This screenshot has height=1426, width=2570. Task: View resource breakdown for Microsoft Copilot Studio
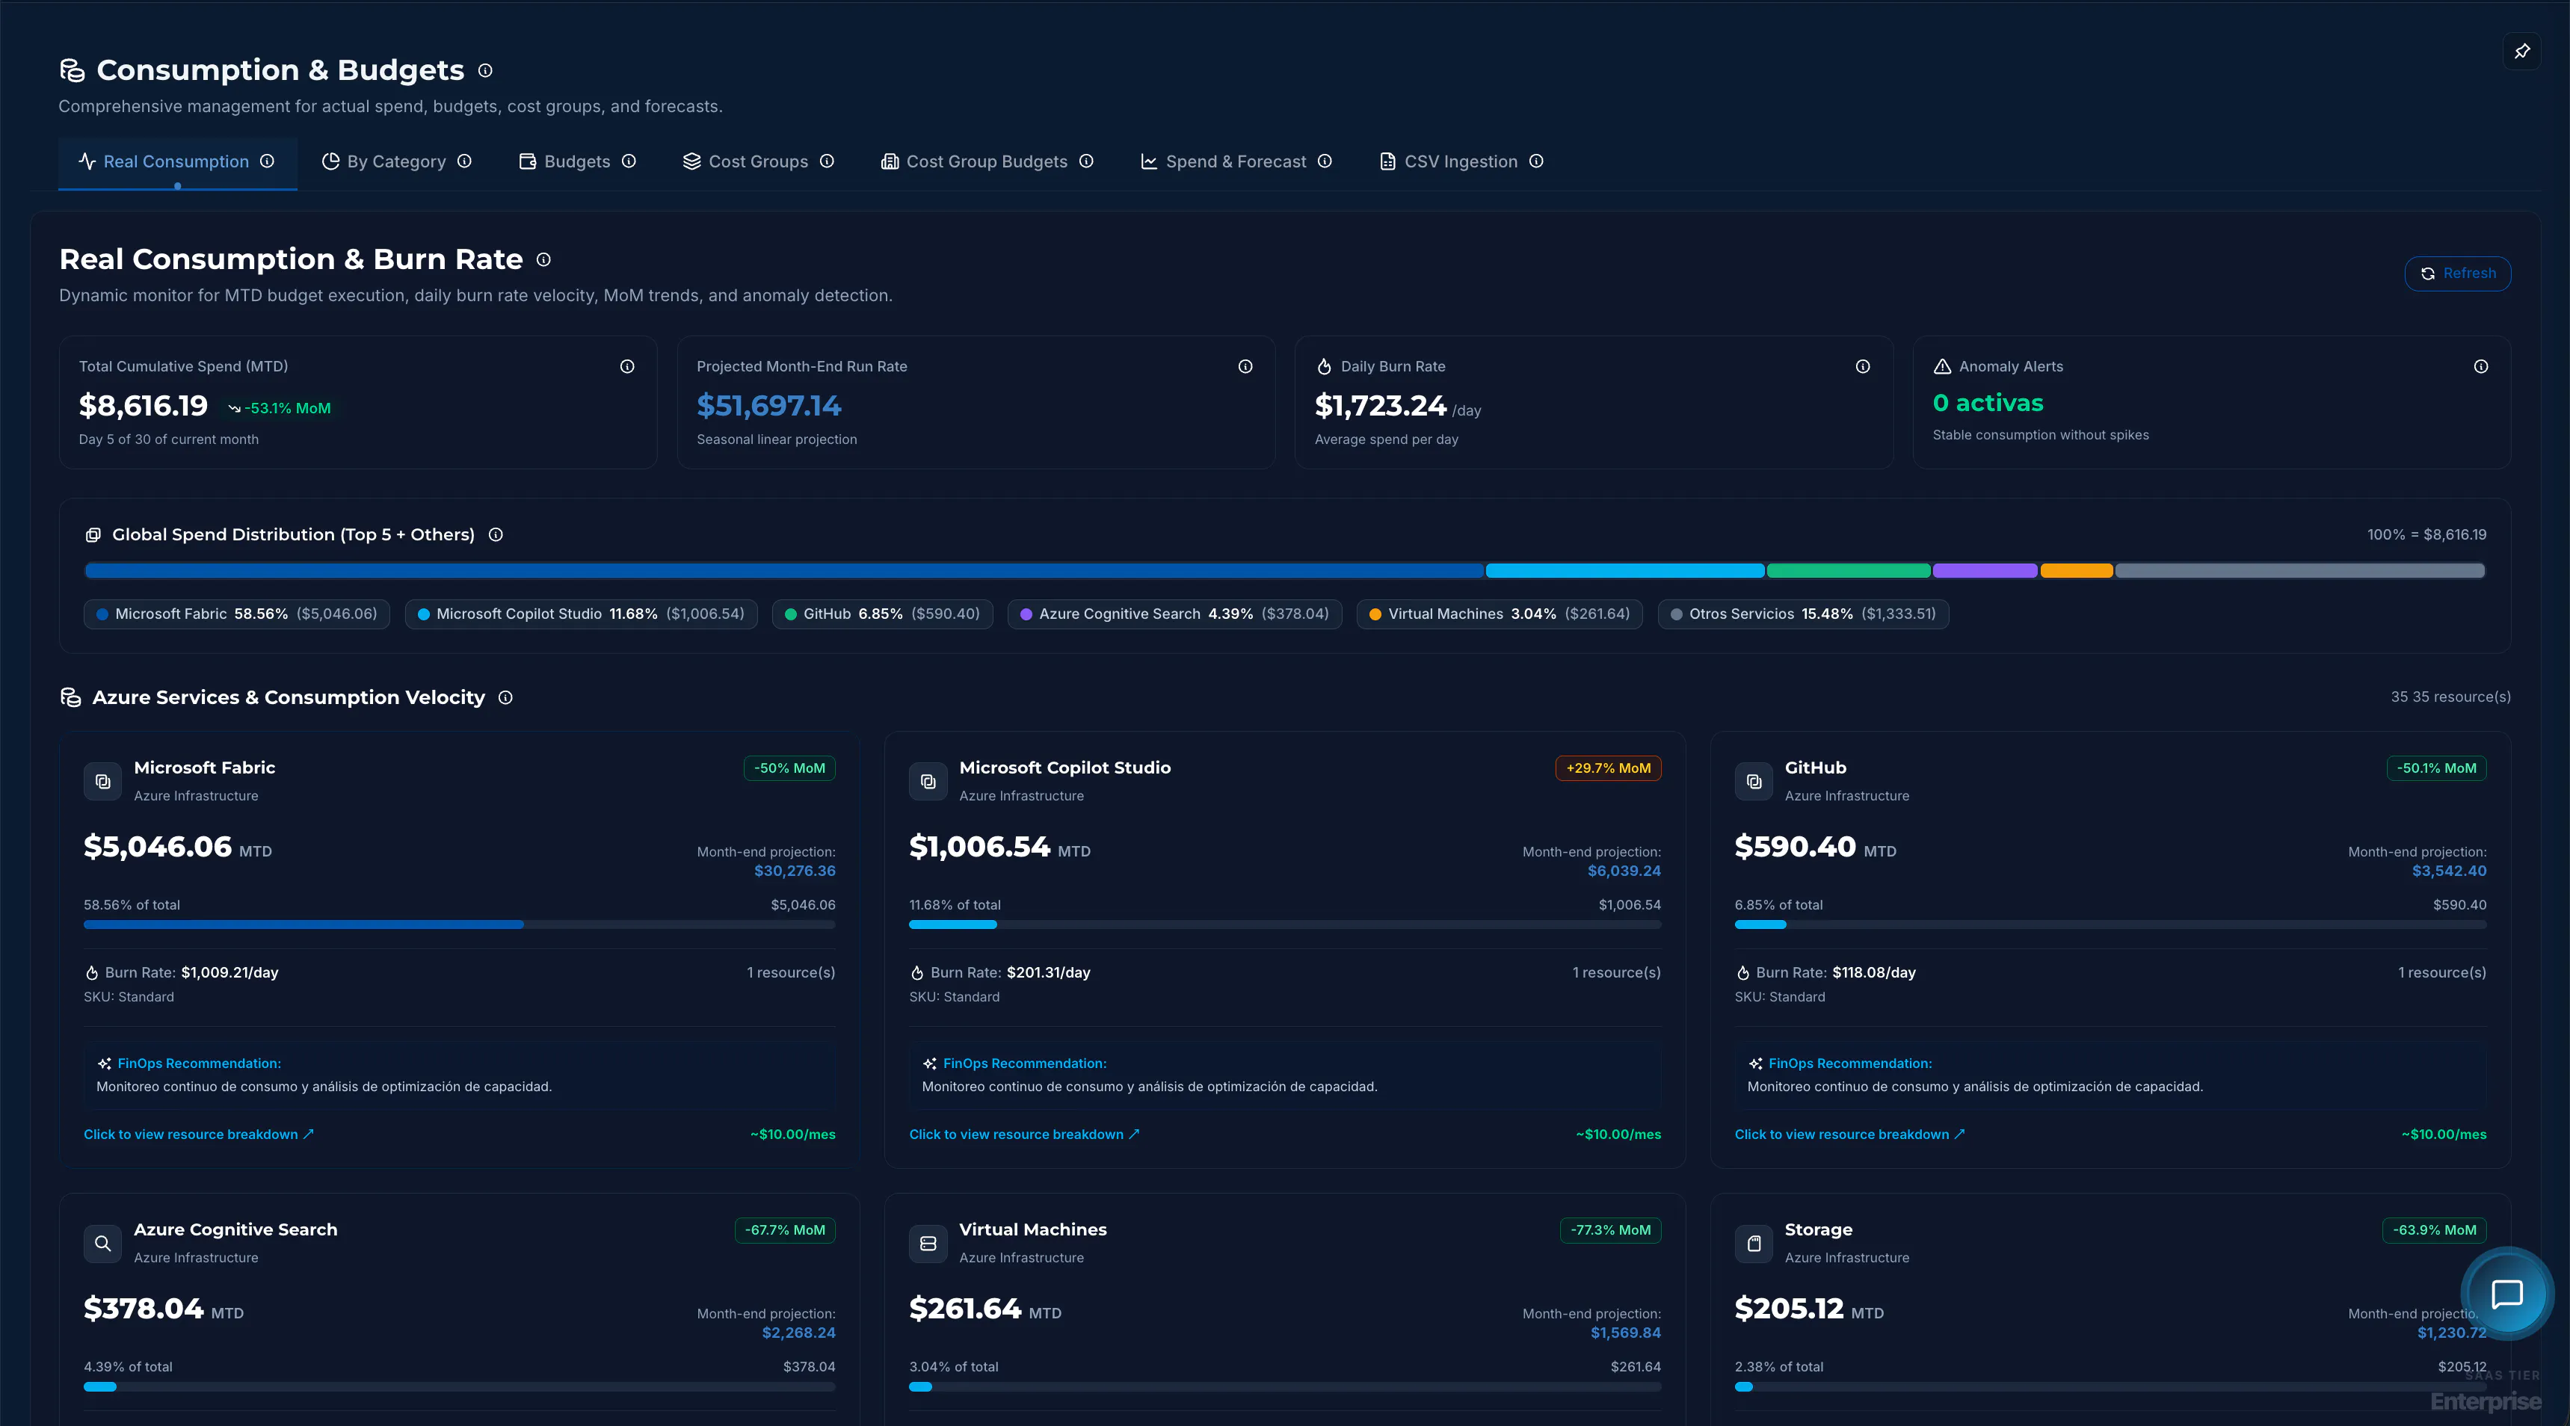pyautogui.click(x=1023, y=1134)
